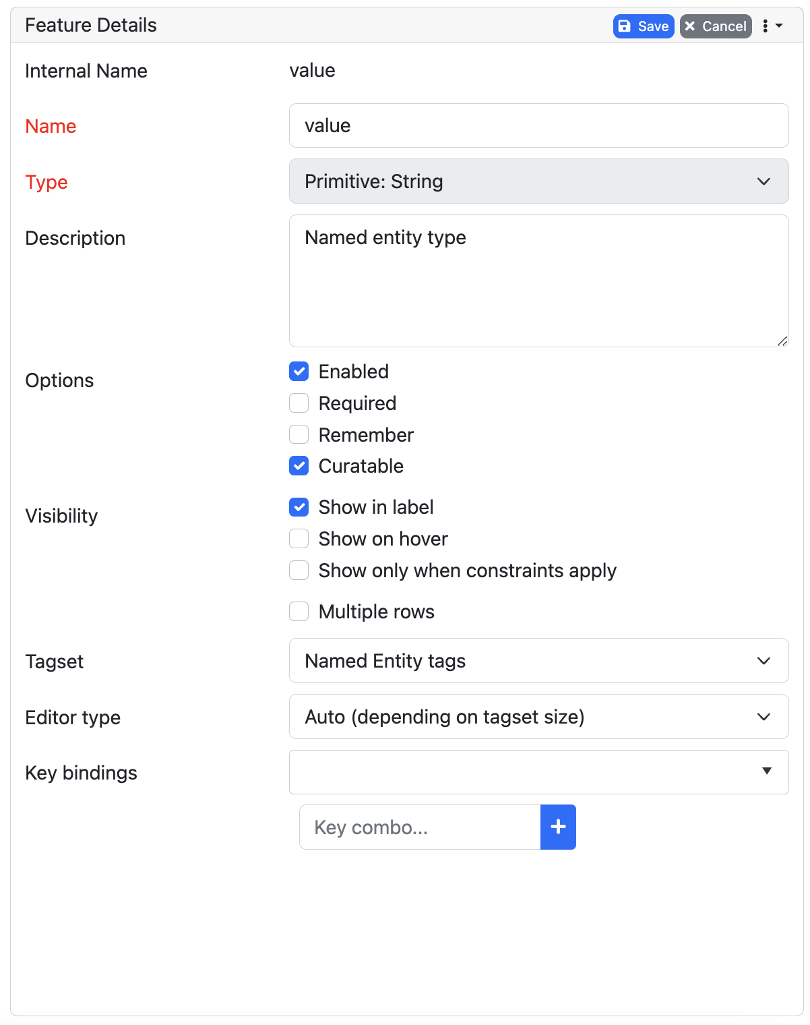Image resolution: width=810 pixels, height=1025 pixels.
Task: Click the blue plus to add a key combo
Action: pyautogui.click(x=558, y=827)
